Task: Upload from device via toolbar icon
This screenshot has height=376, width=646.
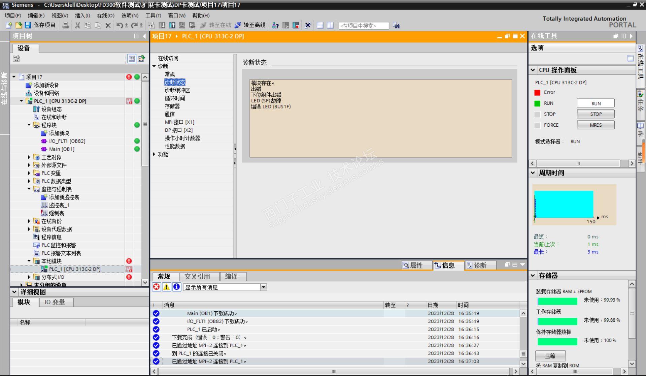Action: 172,25
